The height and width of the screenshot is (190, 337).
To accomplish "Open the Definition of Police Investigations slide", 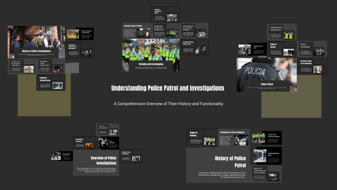I will [x=131, y=156].
